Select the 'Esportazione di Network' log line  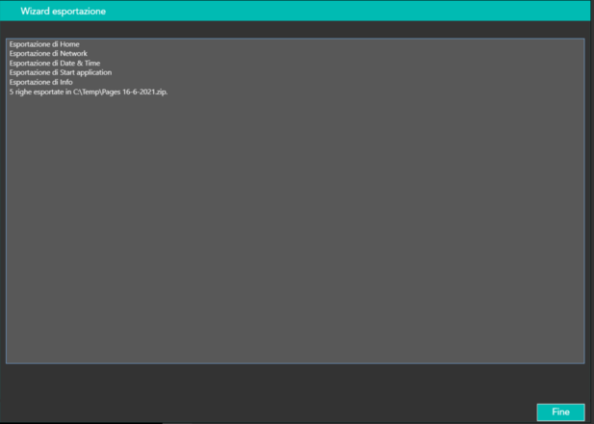[48, 54]
